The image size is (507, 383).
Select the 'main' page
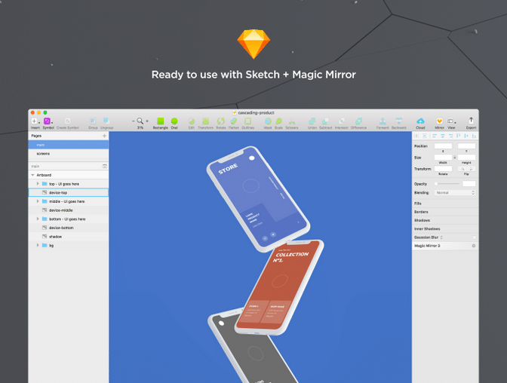(x=41, y=145)
